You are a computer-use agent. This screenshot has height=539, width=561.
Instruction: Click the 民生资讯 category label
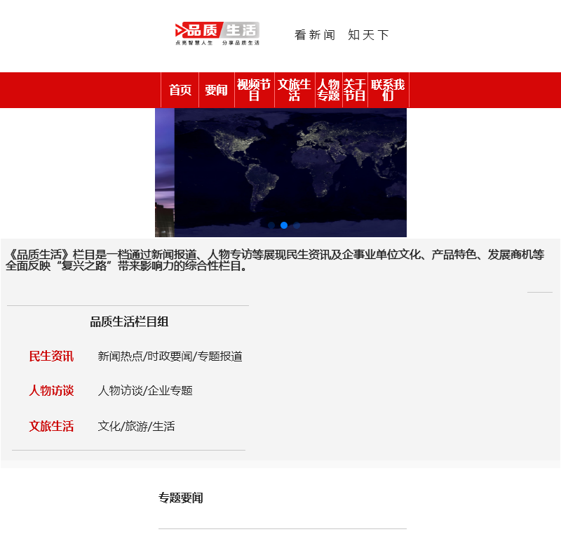click(50, 356)
